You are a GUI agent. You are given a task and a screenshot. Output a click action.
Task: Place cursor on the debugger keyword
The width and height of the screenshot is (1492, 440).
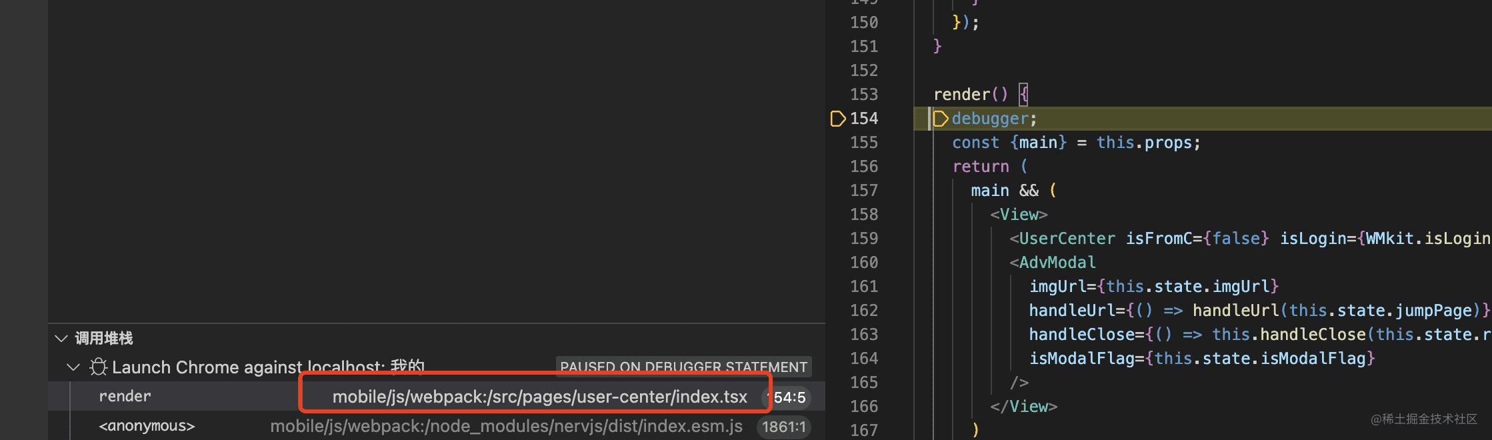(x=991, y=119)
